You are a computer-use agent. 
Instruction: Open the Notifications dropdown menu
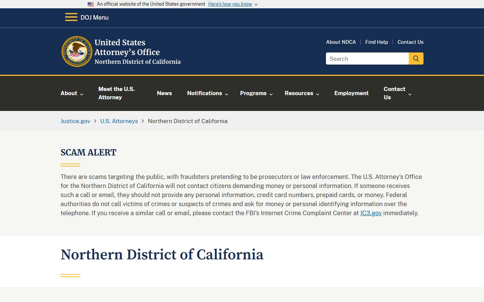coord(208,93)
